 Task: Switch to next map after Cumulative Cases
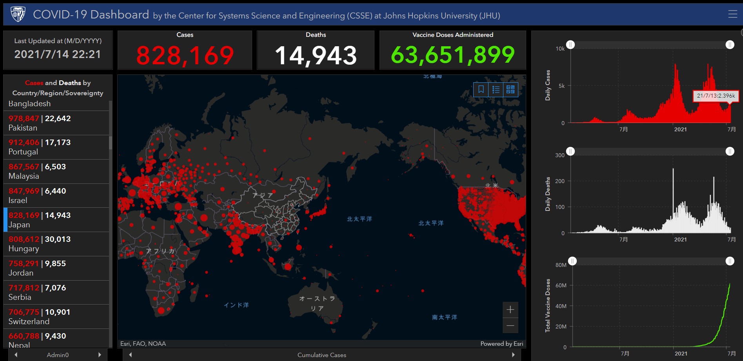[x=513, y=355]
